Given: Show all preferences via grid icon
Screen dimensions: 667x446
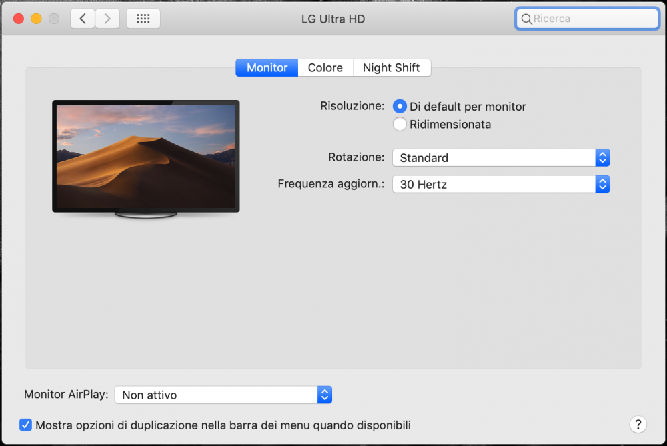Looking at the screenshot, I should click(143, 19).
